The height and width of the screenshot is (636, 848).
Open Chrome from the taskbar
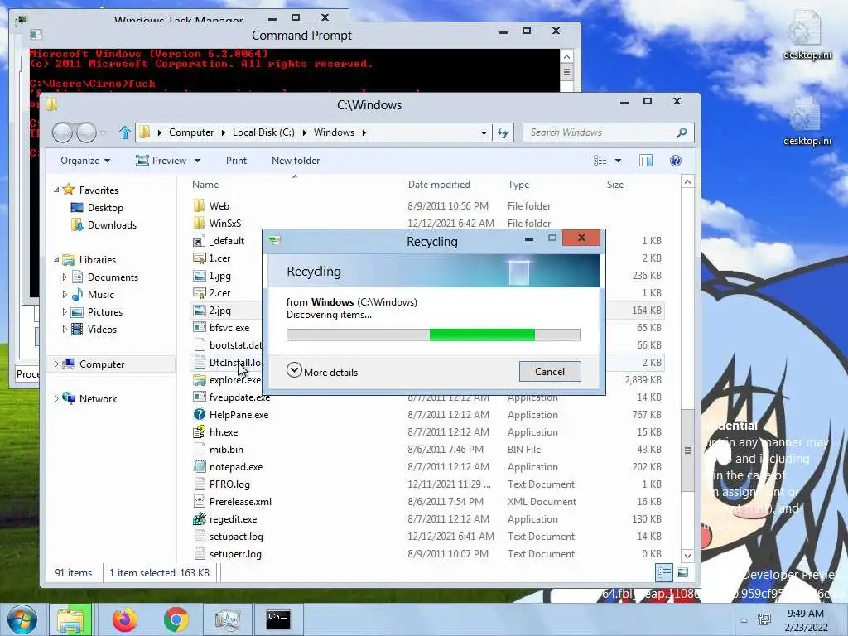[176, 619]
